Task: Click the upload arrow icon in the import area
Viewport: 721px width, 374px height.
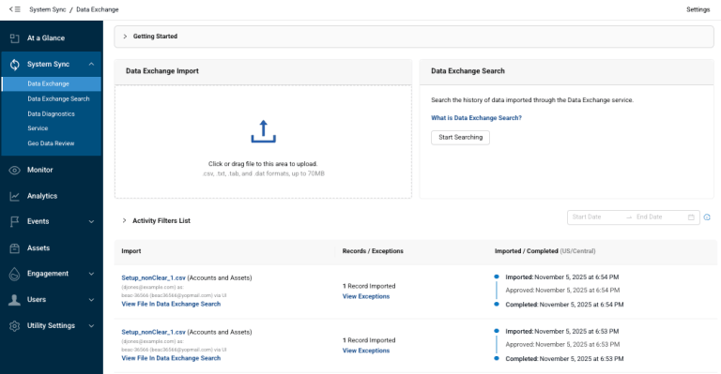Action: [x=263, y=132]
